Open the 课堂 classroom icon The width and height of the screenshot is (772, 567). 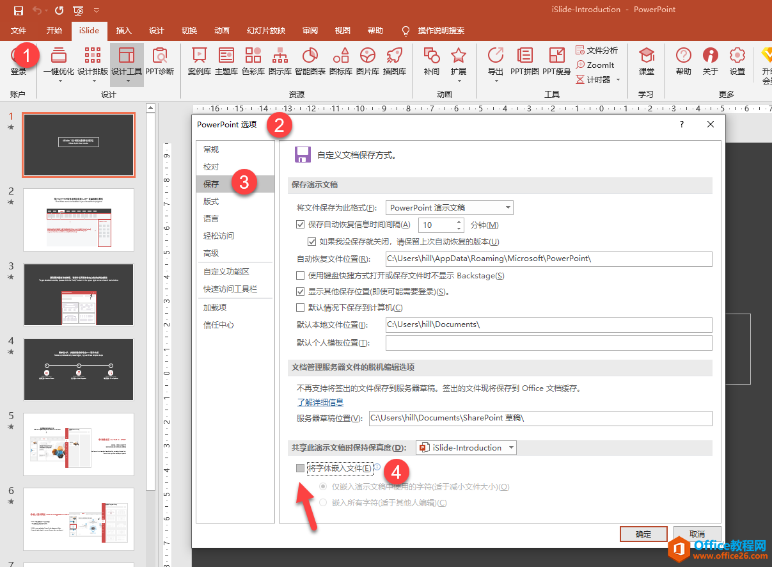647,61
